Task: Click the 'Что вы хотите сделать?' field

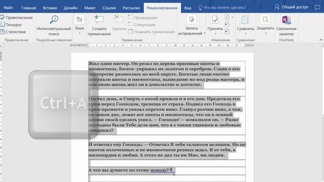Action: pyautogui.click(x=225, y=8)
